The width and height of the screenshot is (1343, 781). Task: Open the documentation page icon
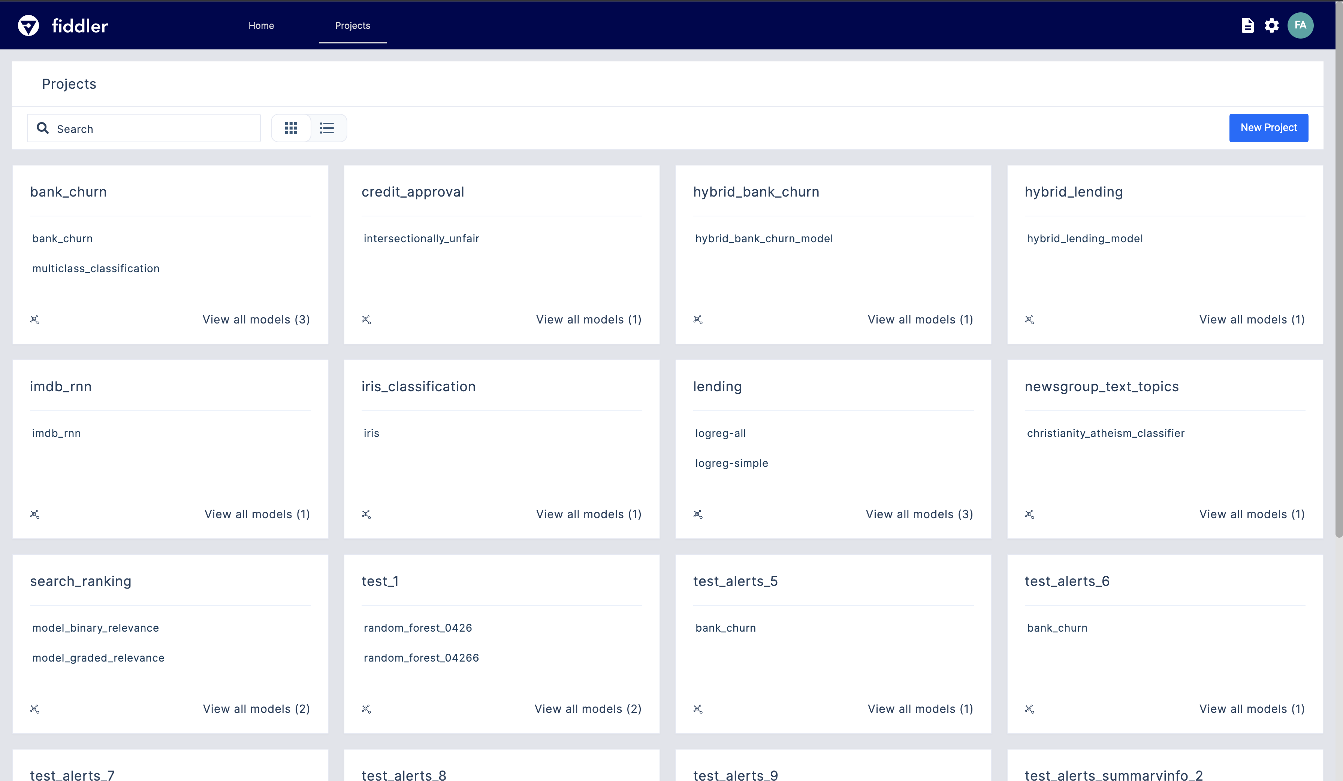(x=1247, y=25)
